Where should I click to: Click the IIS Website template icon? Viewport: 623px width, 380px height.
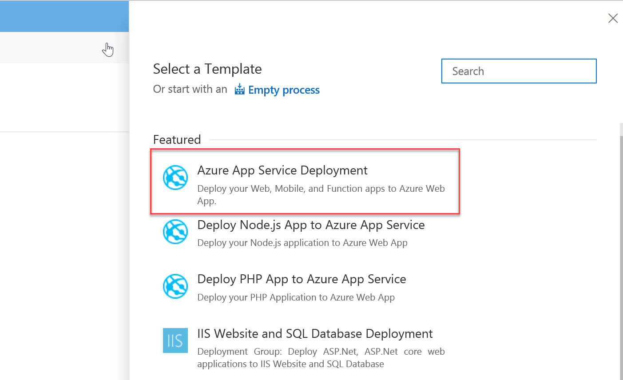point(175,340)
